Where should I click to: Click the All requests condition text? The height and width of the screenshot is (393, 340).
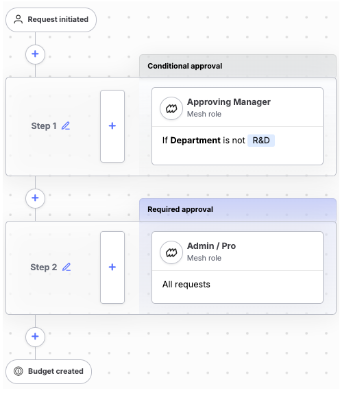[x=186, y=285]
